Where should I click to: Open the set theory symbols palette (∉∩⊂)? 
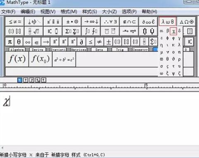pyautogui.click(x=129, y=22)
